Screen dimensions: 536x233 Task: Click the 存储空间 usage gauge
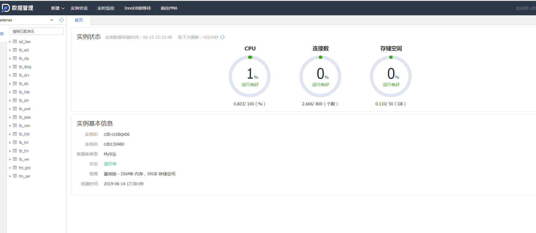[x=391, y=76]
